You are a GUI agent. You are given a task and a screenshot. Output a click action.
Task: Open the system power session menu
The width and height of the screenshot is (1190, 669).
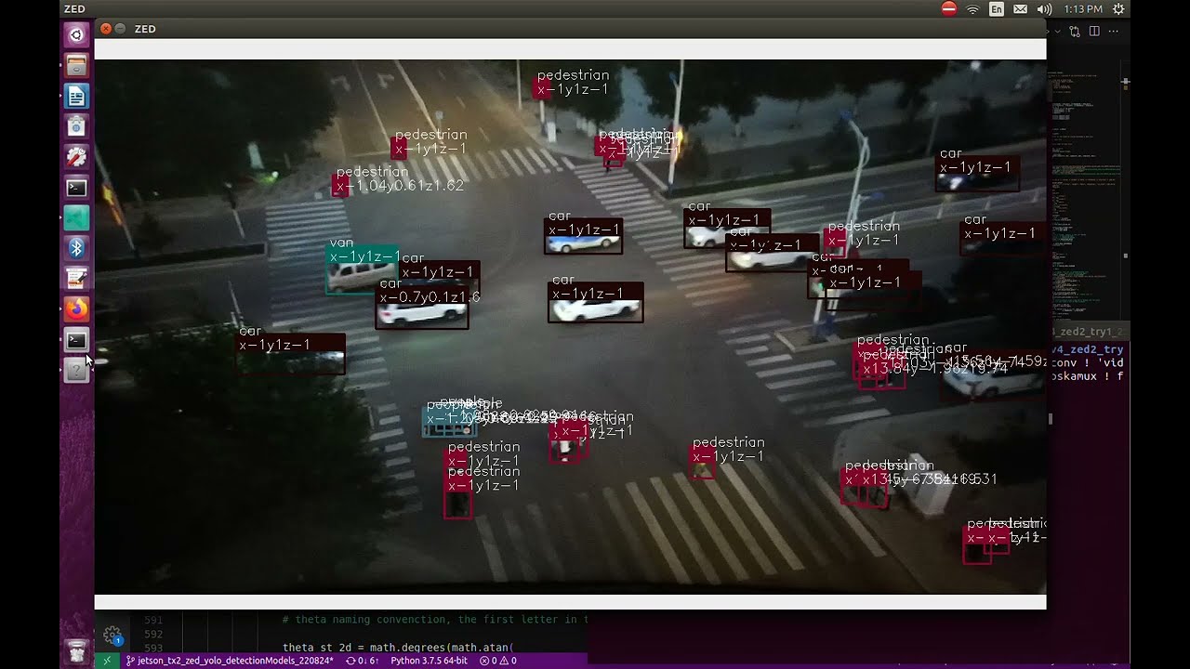(x=1118, y=9)
